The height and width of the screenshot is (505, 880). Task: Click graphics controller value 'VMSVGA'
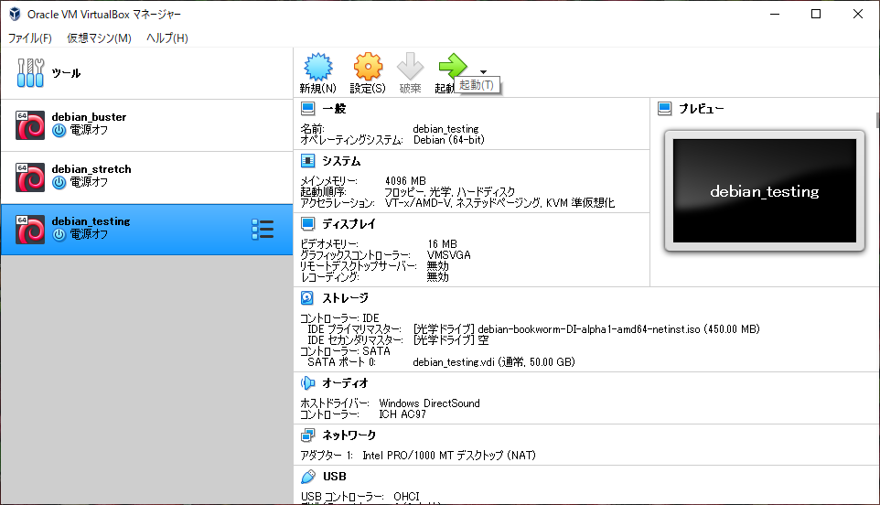pos(448,254)
